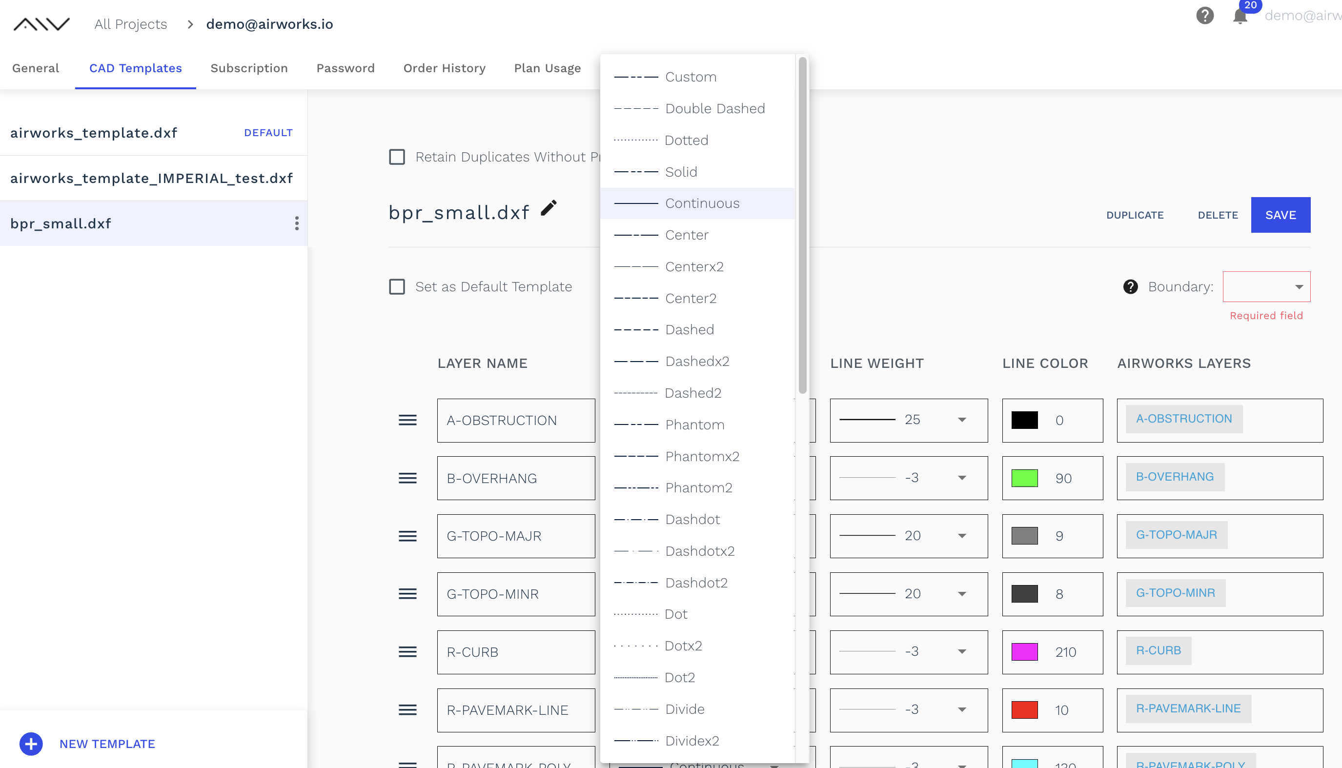This screenshot has height=768, width=1342.
Task: Select Custom line type option
Action: tap(697, 77)
